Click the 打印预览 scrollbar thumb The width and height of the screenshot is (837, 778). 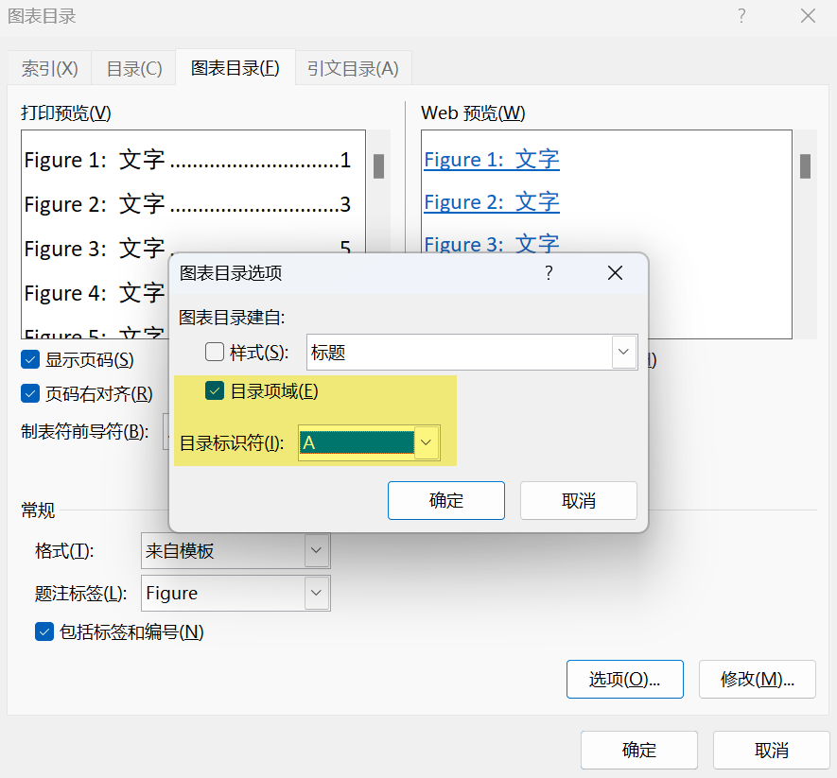(379, 166)
